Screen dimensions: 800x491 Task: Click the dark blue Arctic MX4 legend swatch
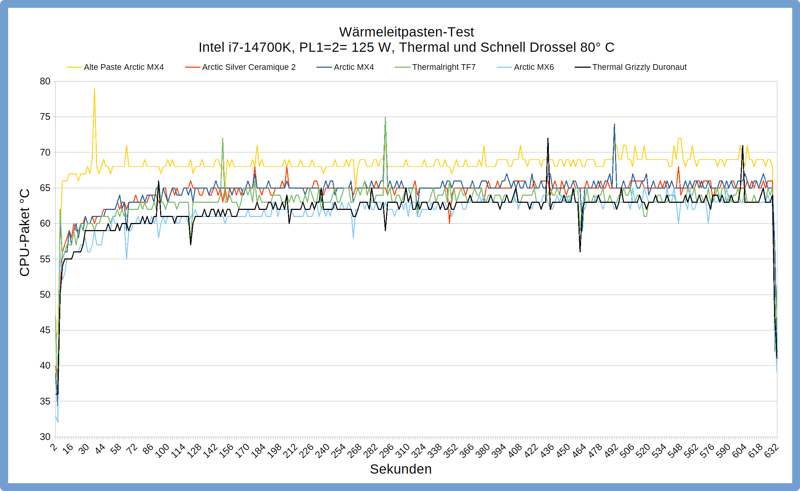tap(324, 67)
